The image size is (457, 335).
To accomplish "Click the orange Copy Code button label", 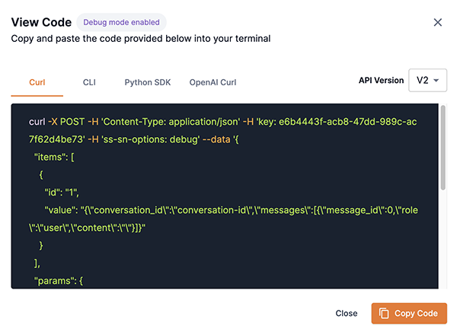I will tap(416, 313).
